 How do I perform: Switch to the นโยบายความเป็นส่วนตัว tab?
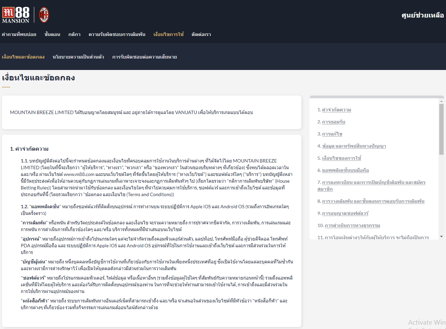[x=78, y=57]
